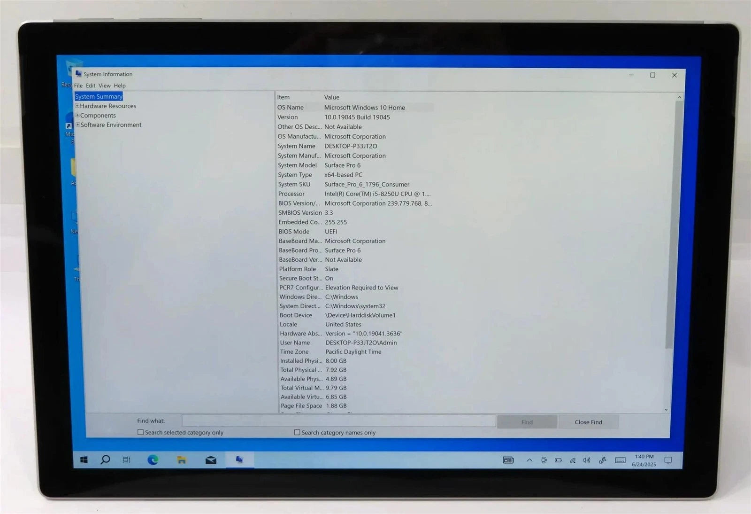Select System Summary in the tree
751x514 pixels.
99,96
